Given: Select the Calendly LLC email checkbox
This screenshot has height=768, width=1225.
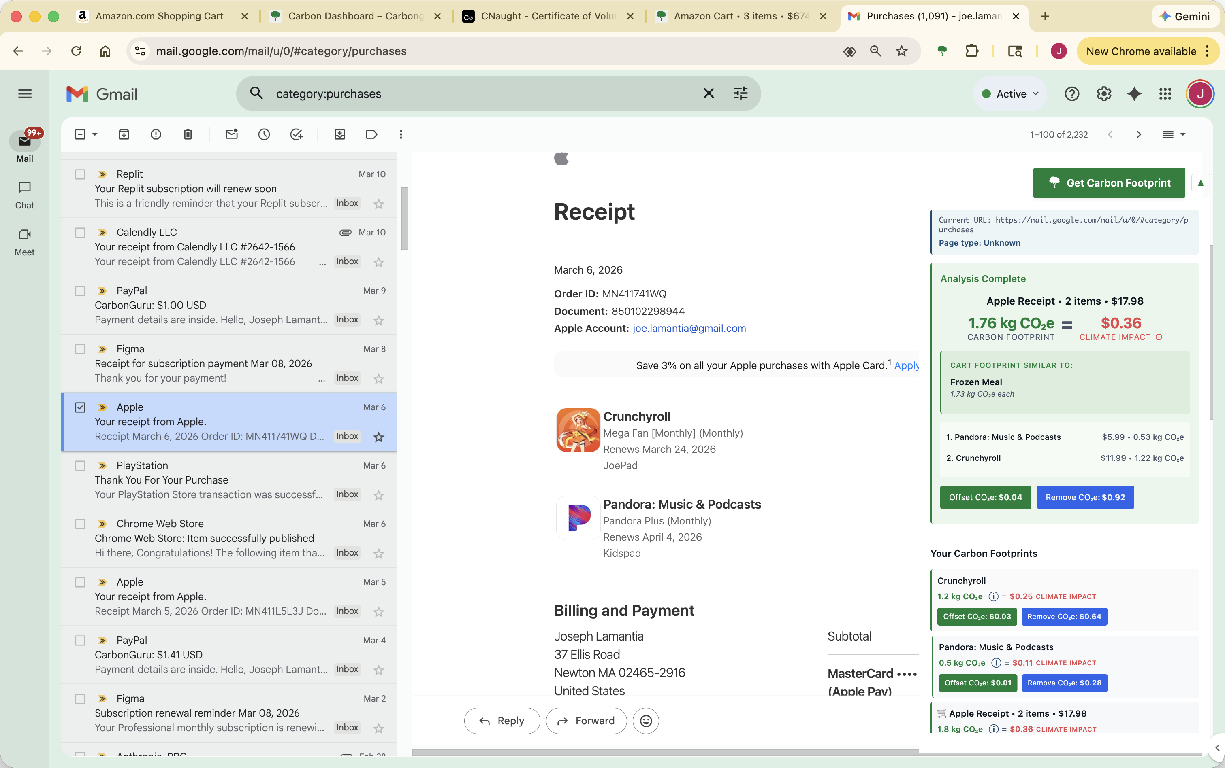Looking at the screenshot, I should click(80, 232).
